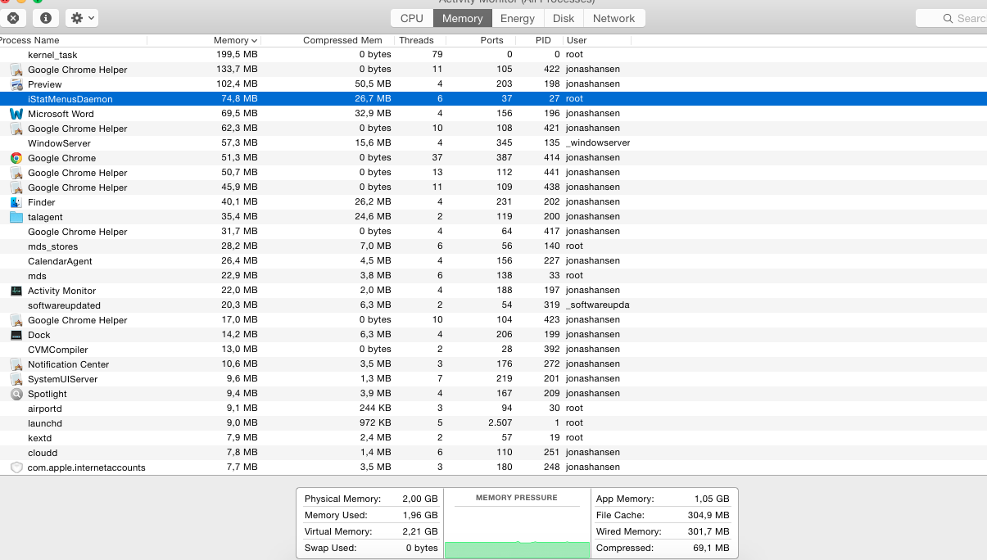Click Chrome Helper icon with 133,7 MB

pyautogui.click(x=16, y=70)
